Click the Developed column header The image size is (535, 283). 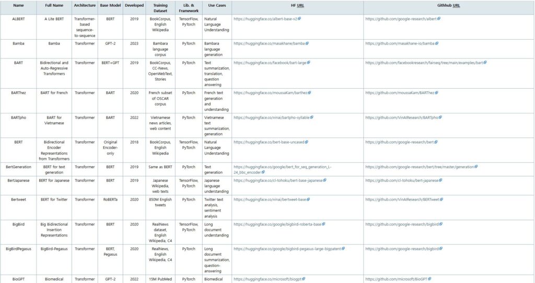[134, 5]
